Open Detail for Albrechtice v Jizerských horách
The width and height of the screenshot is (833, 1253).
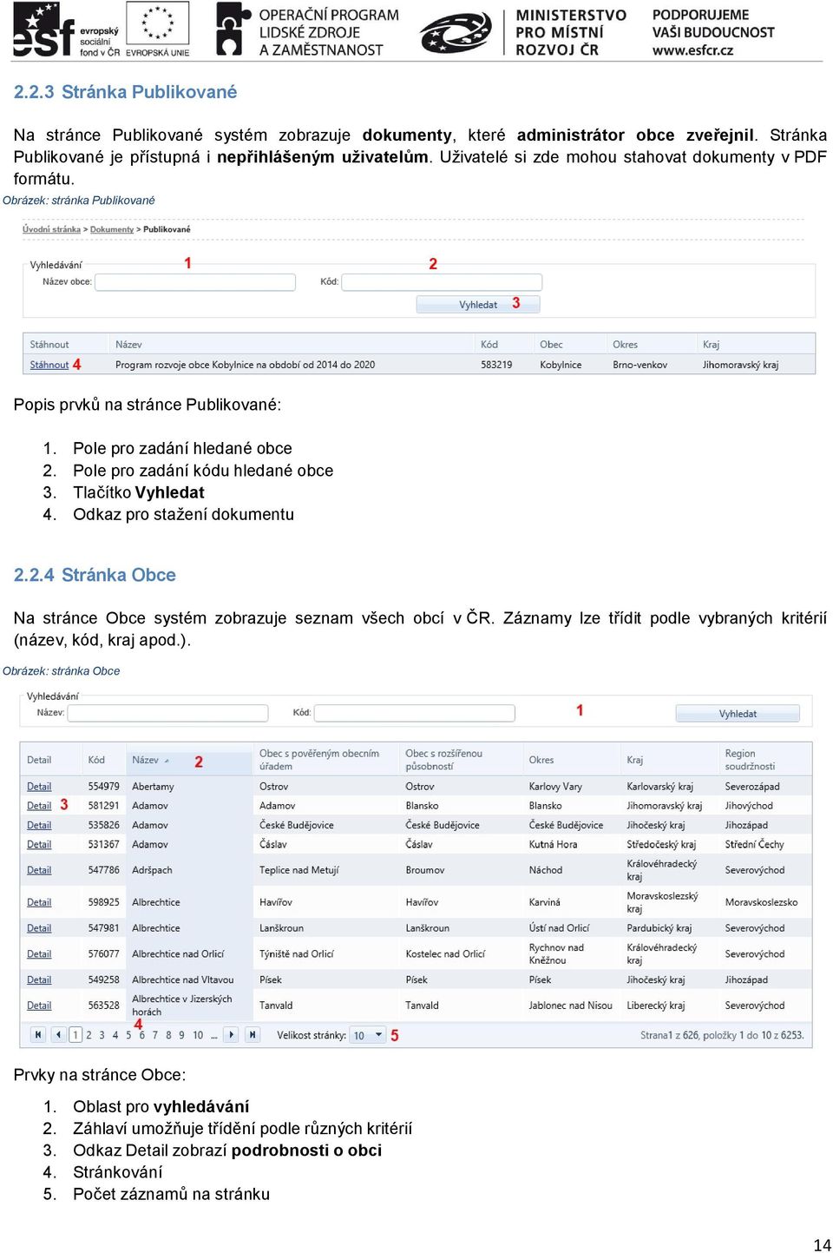(39, 1006)
